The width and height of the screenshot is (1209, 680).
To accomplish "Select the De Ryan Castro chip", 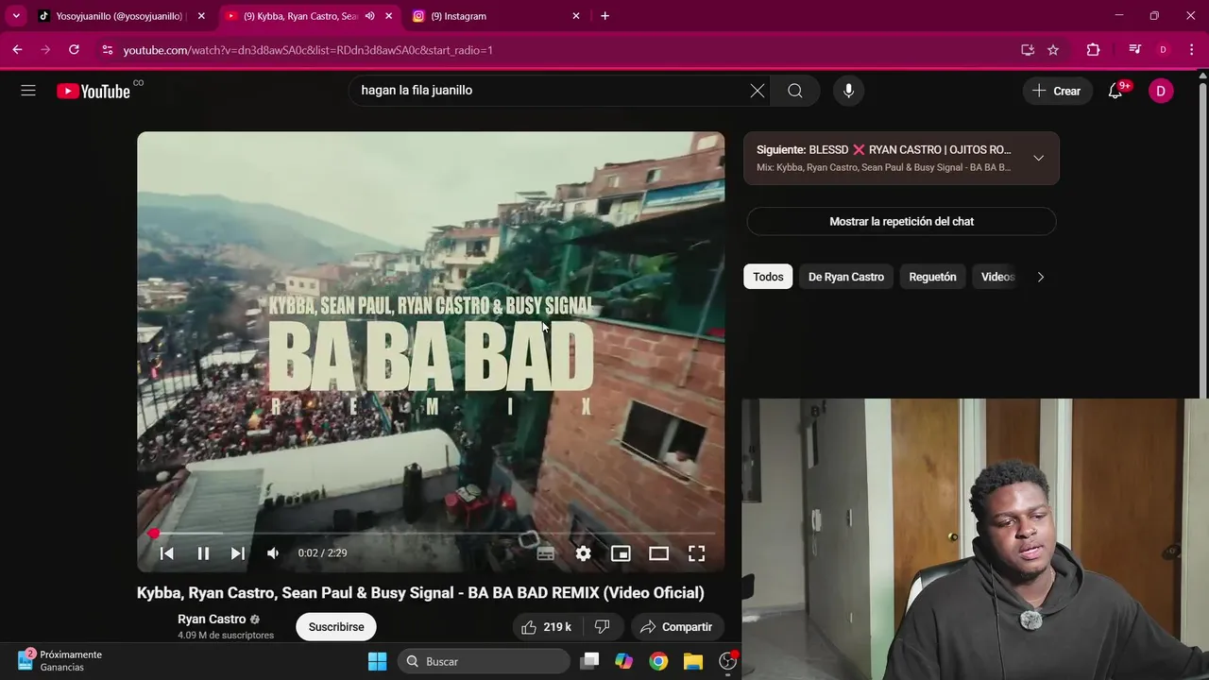I will (846, 277).
